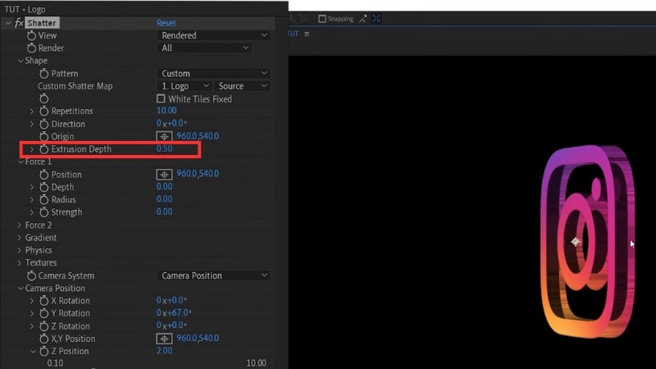Open the View Rendered dropdown
Screen dimensions: 656x369
214,35
